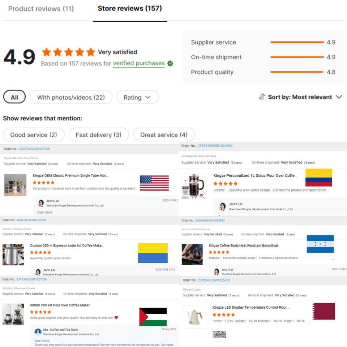Click the United States flag image
The width and height of the screenshot is (347, 347).
click(x=154, y=183)
